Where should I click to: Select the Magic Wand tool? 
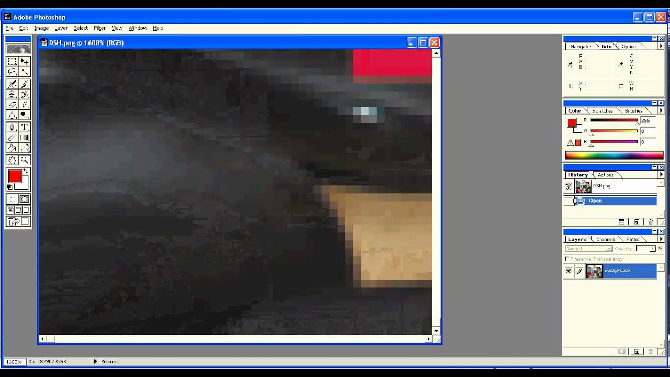[25, 72]
